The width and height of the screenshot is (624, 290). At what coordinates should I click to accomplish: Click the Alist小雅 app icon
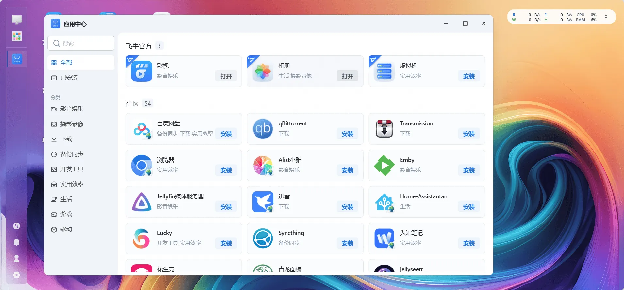pos(263,166)
